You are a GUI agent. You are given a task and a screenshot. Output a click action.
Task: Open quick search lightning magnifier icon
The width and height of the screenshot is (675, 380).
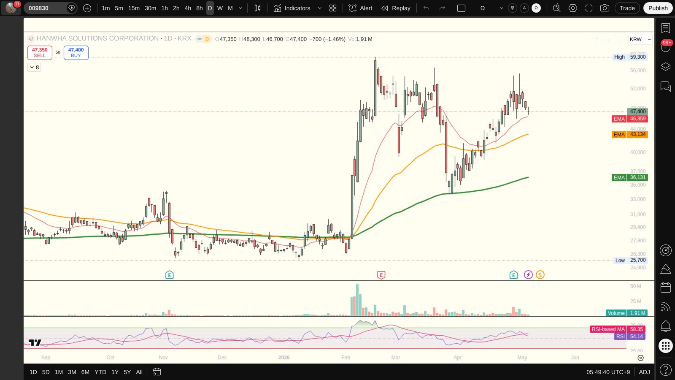click(557, 8)
